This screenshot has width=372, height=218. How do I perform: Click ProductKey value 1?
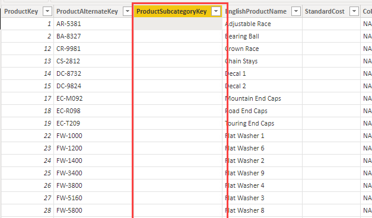pyautogui.click(x=27, y=24)
